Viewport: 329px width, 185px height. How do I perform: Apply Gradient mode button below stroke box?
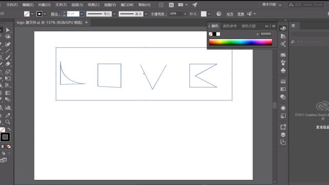[x=3, y=146]
